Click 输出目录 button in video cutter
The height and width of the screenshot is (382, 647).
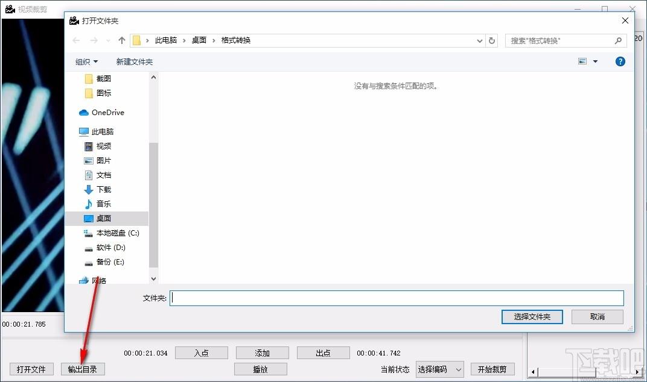[x=83, y=369]
